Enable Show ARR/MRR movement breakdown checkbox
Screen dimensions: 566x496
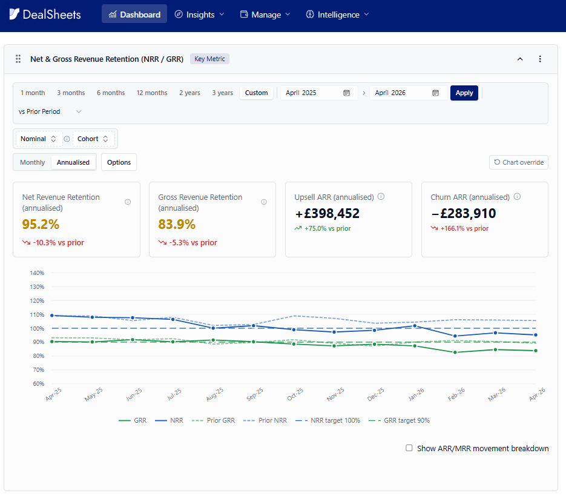click(409, 448)
